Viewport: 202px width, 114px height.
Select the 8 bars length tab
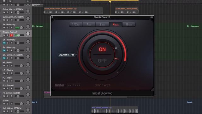[129, 24]
